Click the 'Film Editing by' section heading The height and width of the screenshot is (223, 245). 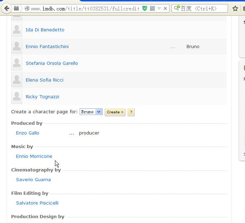tap(30, 193)
